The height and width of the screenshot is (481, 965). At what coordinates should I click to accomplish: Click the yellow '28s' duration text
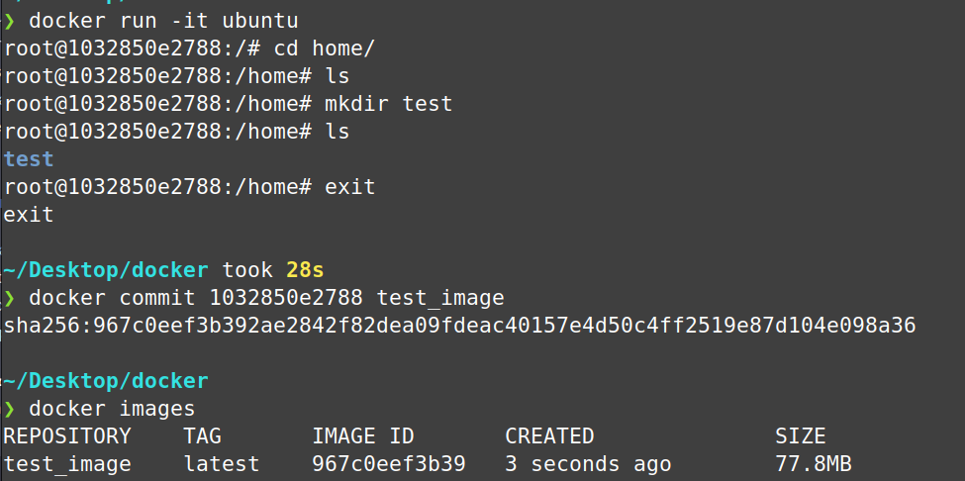[x=305, y=269]
